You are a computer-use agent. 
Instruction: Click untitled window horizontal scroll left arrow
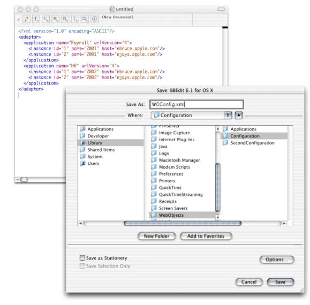tap(17, 180)
